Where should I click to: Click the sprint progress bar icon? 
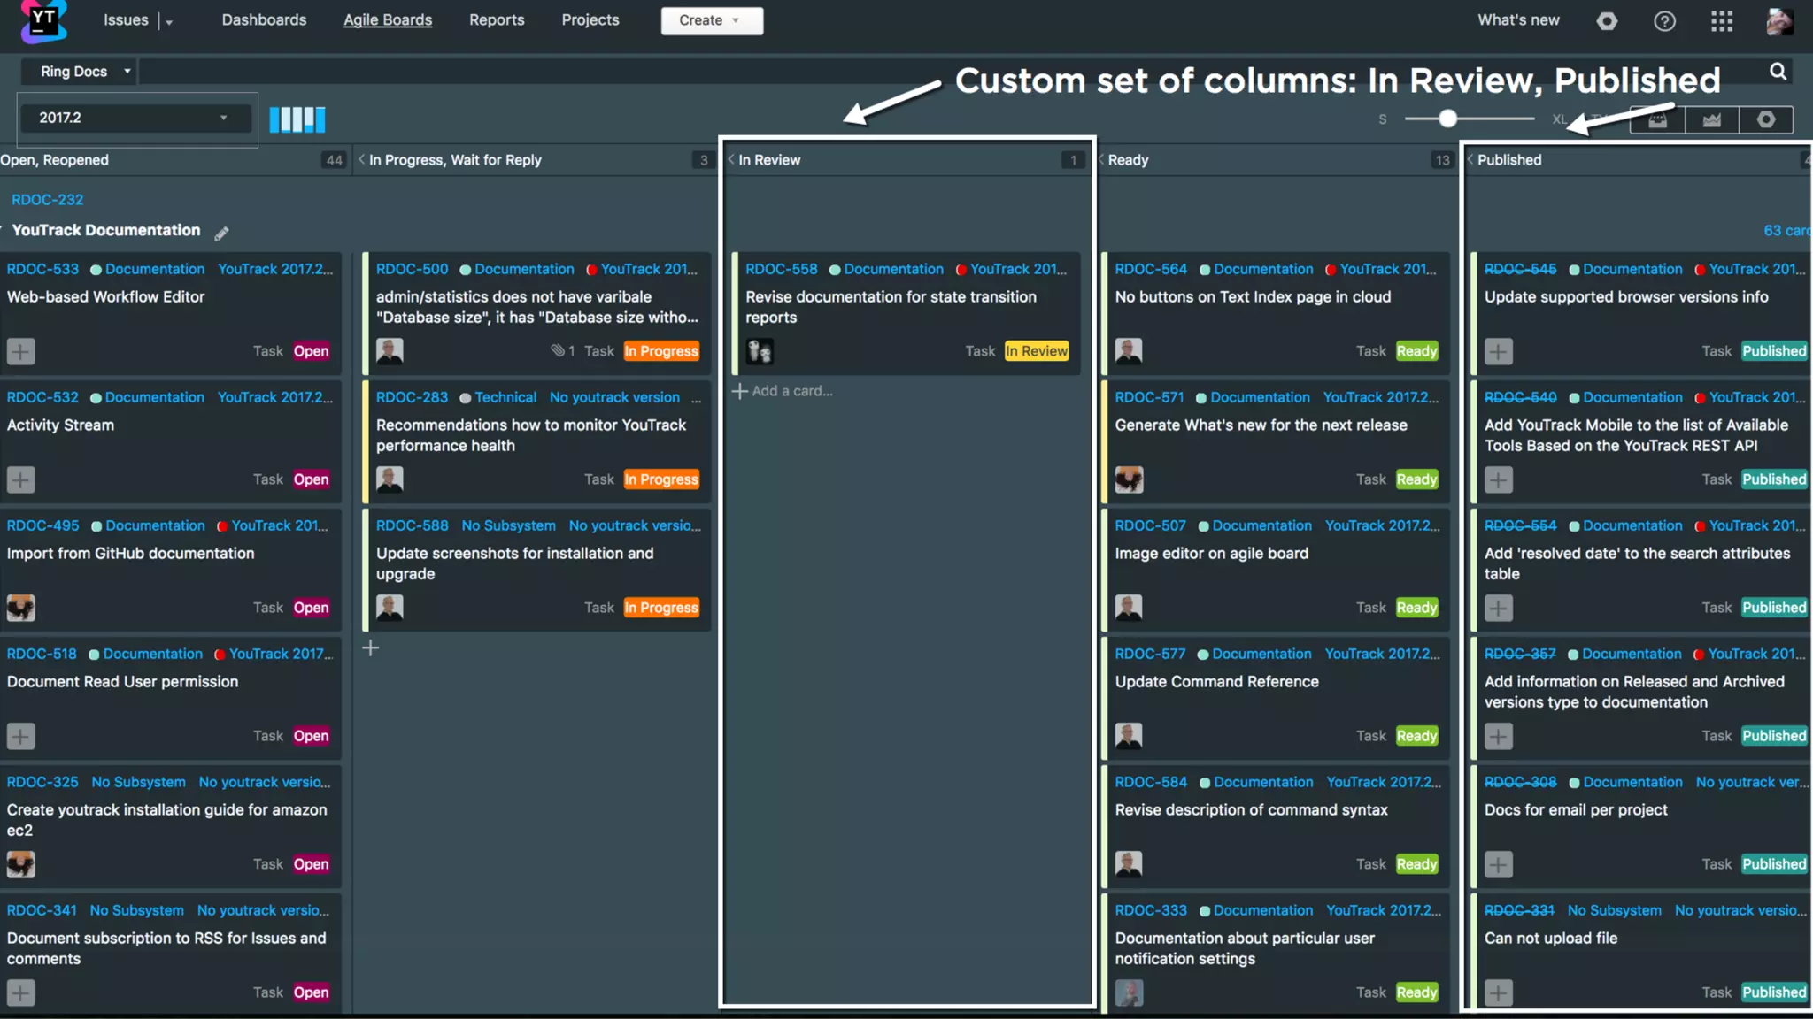(297, 119)
